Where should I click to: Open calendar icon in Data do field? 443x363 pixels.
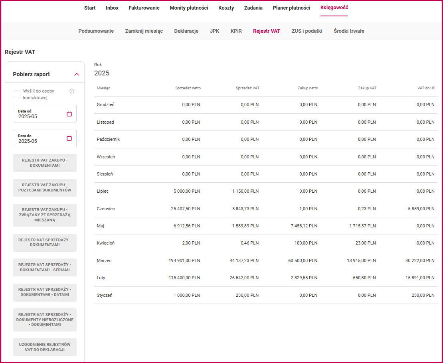(69, 138)
